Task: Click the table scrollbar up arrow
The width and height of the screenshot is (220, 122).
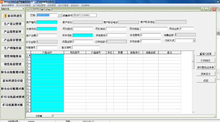Action: (193, 52)
